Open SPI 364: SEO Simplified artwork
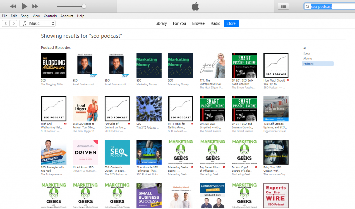The width and height of the screenshot is (355, 209). 213,109
